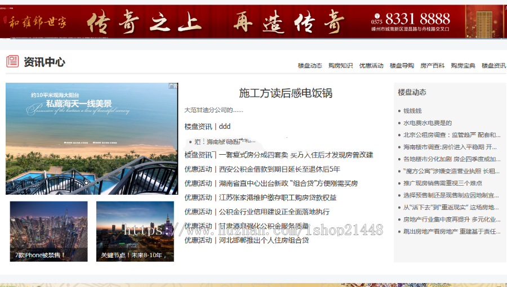Open the 购房宝典 nav tab

click(x=463, y=65)
